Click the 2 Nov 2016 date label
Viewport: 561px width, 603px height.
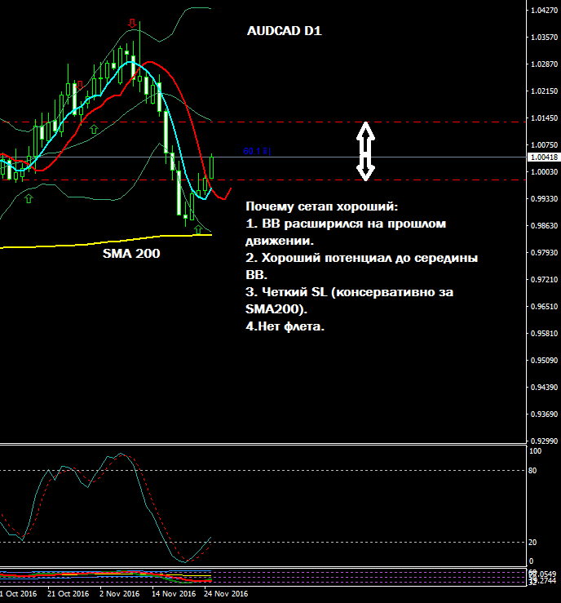pyautogui.click(x=120, y=594)
